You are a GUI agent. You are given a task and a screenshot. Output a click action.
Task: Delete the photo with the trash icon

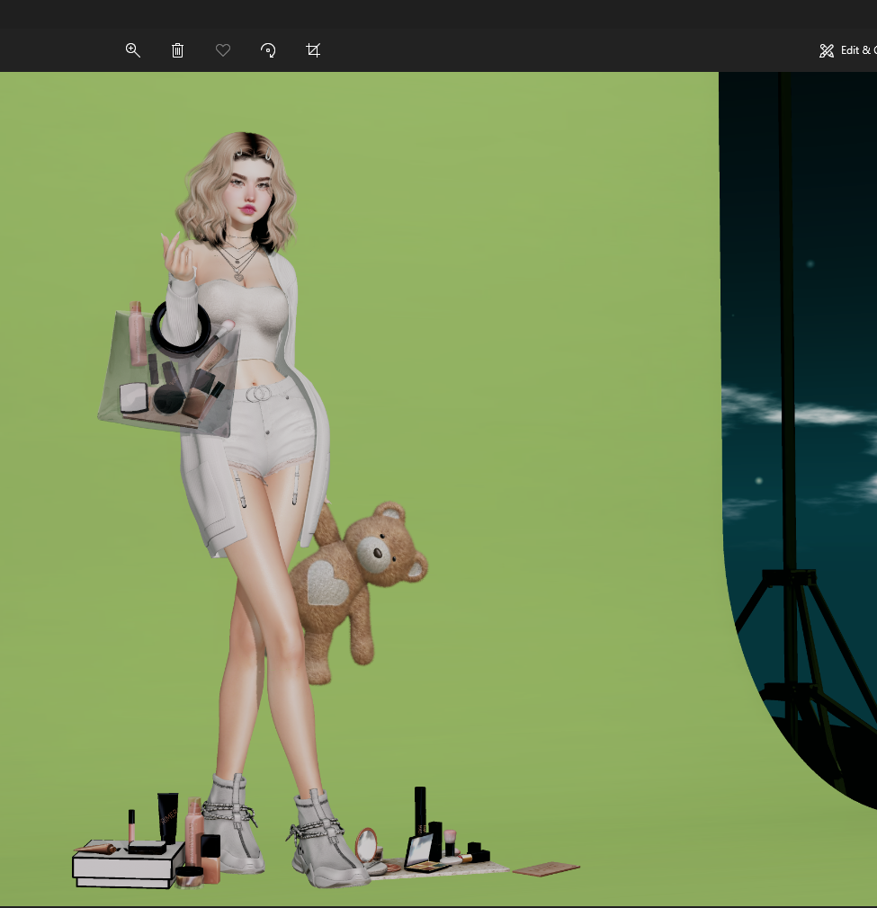(178, 50)
